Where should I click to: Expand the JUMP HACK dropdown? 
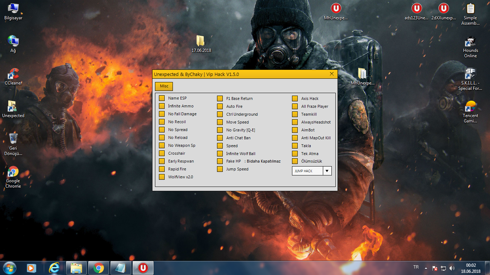[x=327, y=171]
